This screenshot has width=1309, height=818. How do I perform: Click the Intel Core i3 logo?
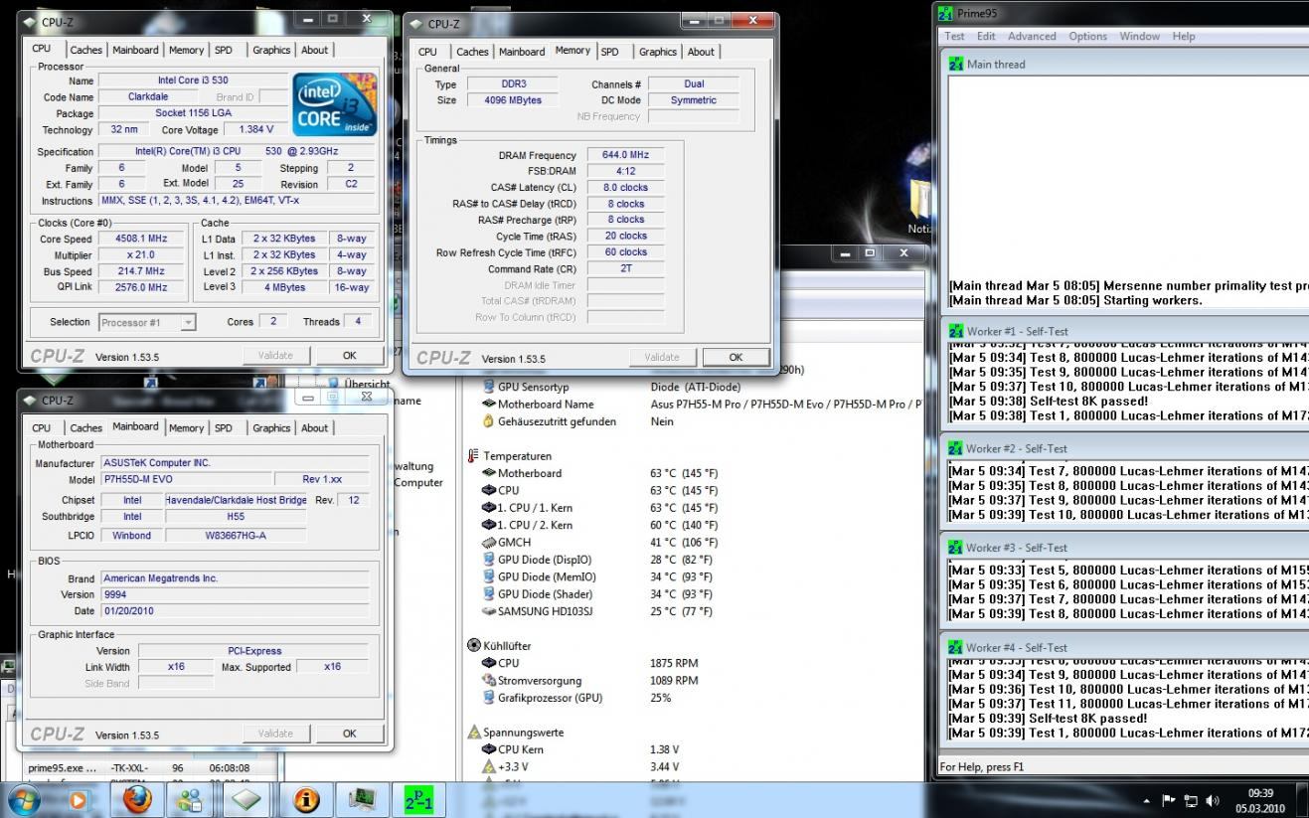pyautogui.click(x=335, y=104)
